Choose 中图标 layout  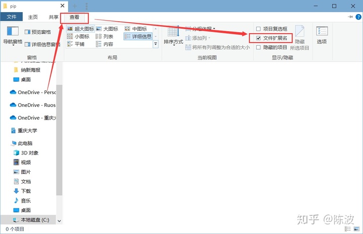[136, 29]
